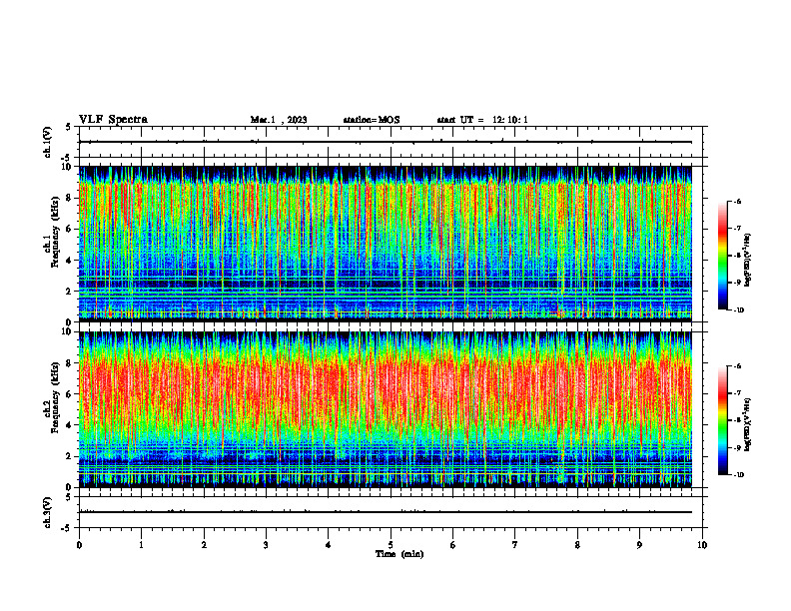
Task: Click the ch.2 color bar "log(PSD)" label
Action: 748,423
